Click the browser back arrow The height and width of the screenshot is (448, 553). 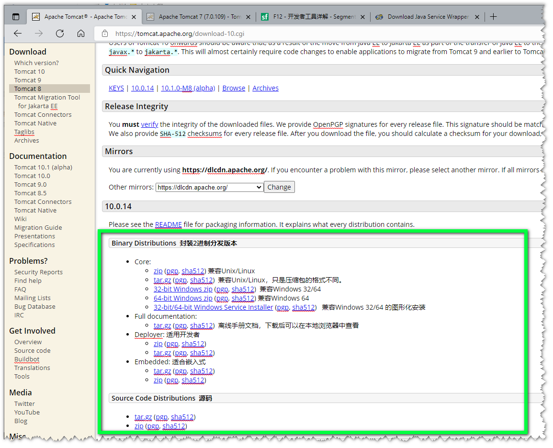[18, 34]
